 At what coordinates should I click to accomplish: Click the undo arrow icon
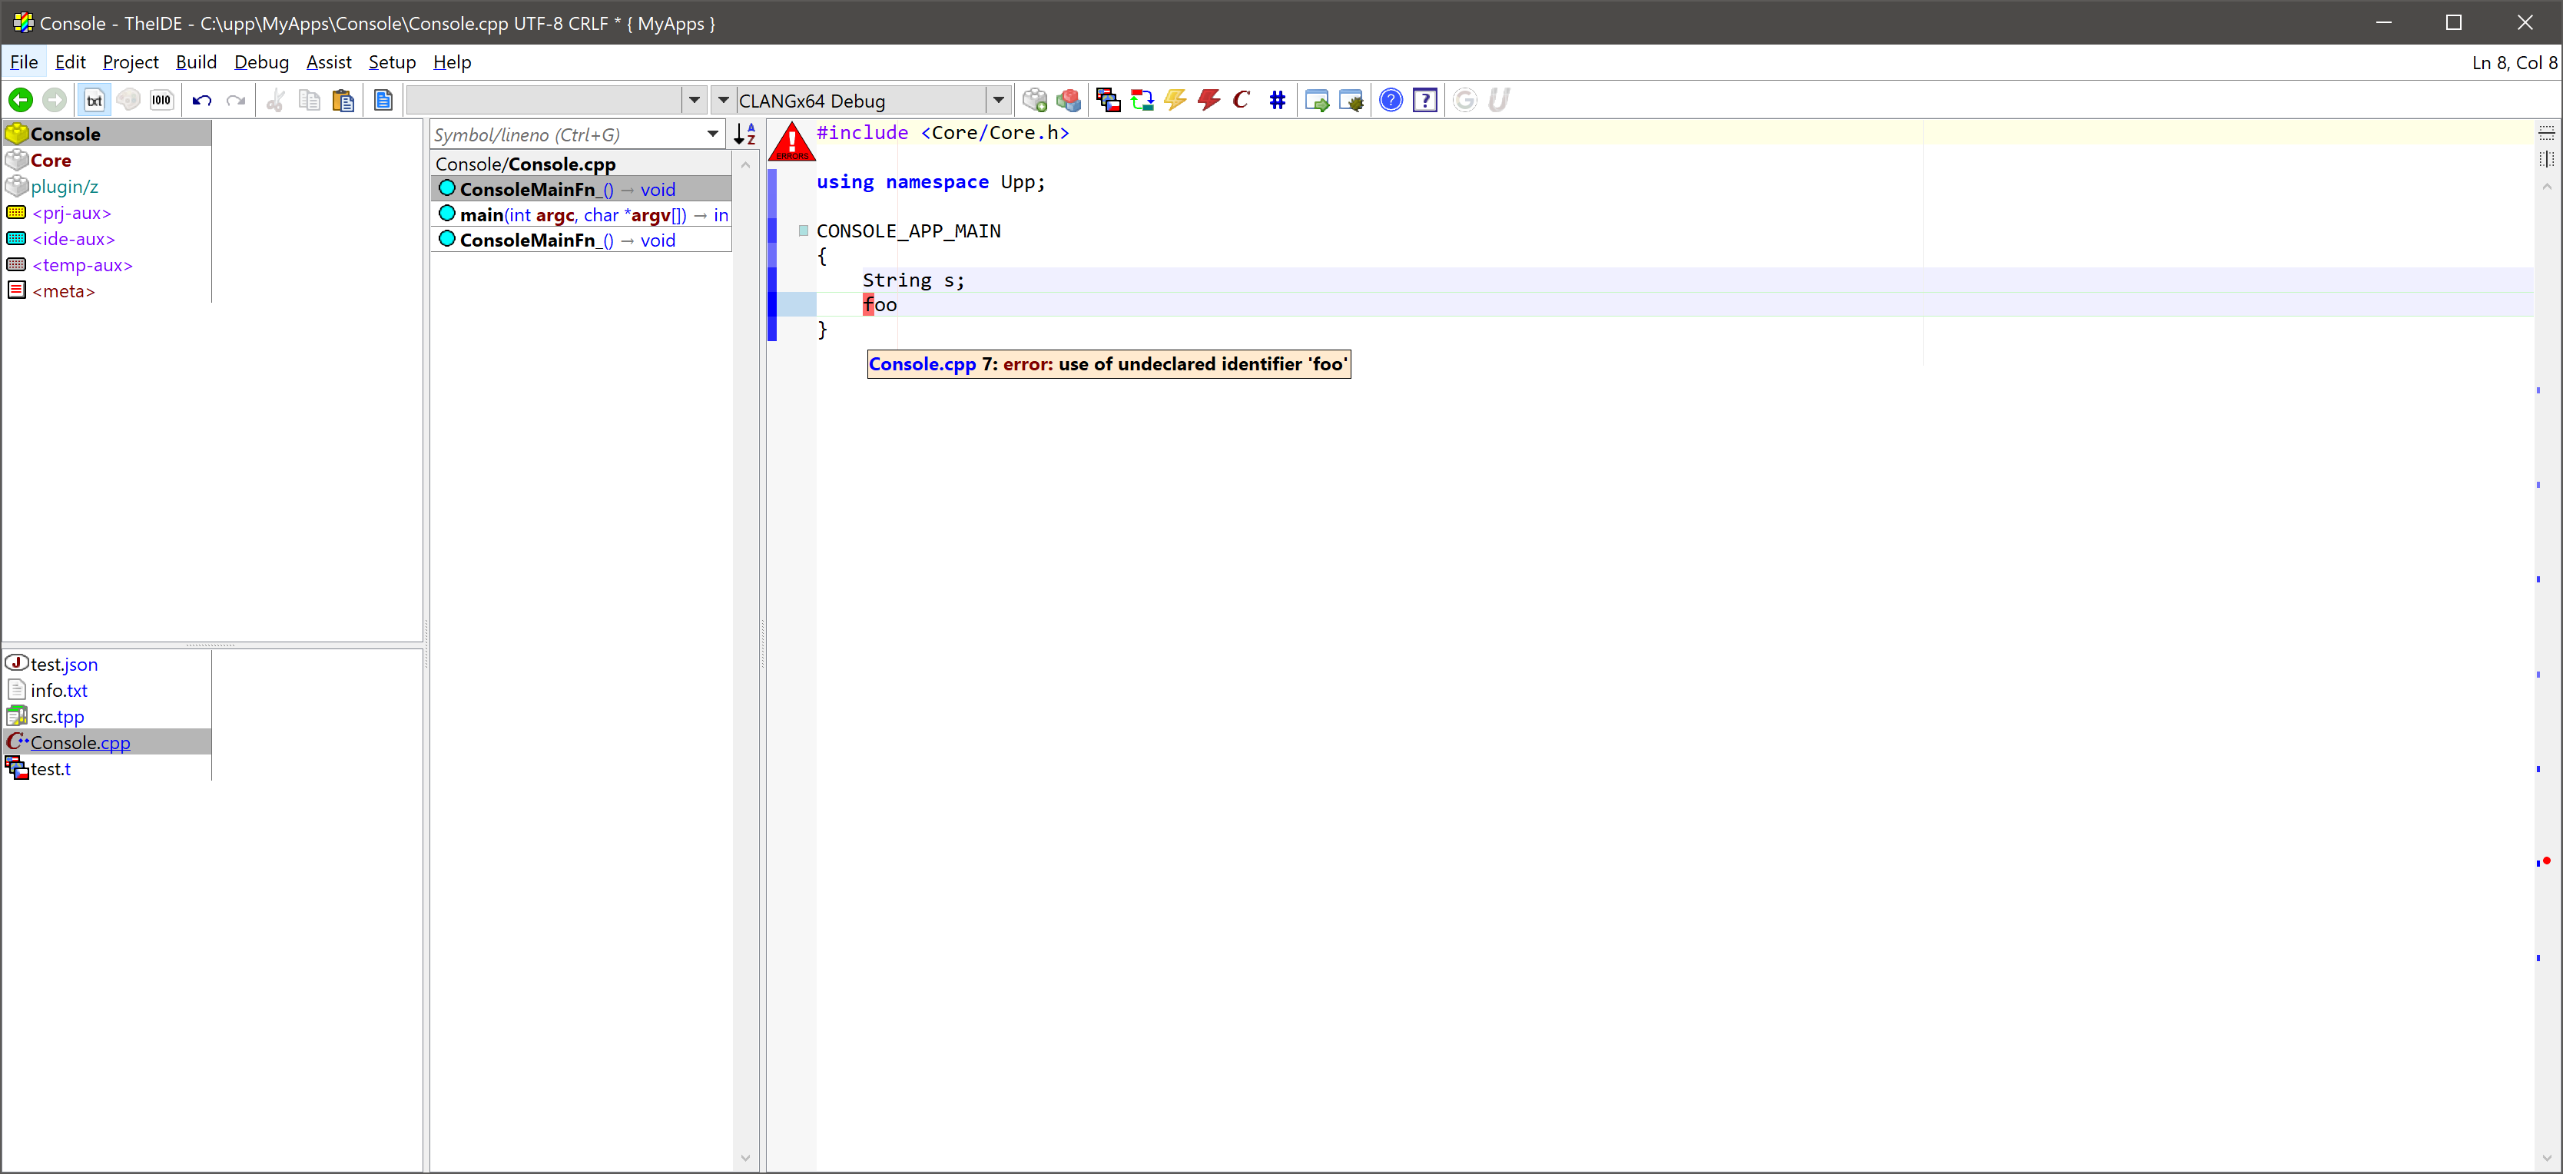coord(202,101)
